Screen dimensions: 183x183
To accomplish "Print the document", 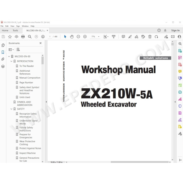I will point(23,37).
